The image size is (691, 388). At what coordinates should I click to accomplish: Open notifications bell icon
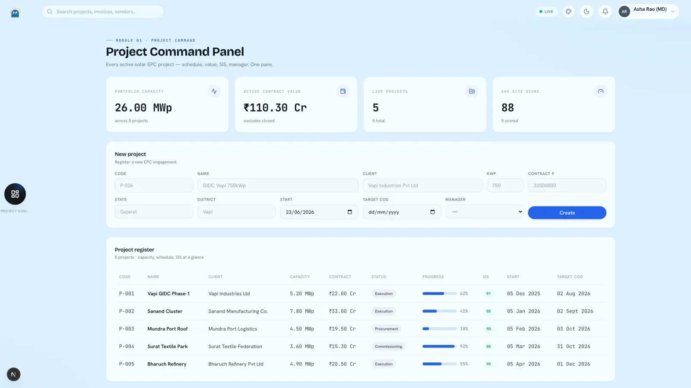(x=605, y=12)
